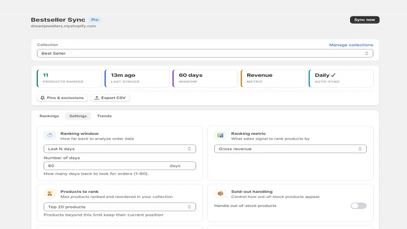Click the 11 Products Ranked card
Image resolution: width=407 pixels, height=229 pixels.
(69, 78)
